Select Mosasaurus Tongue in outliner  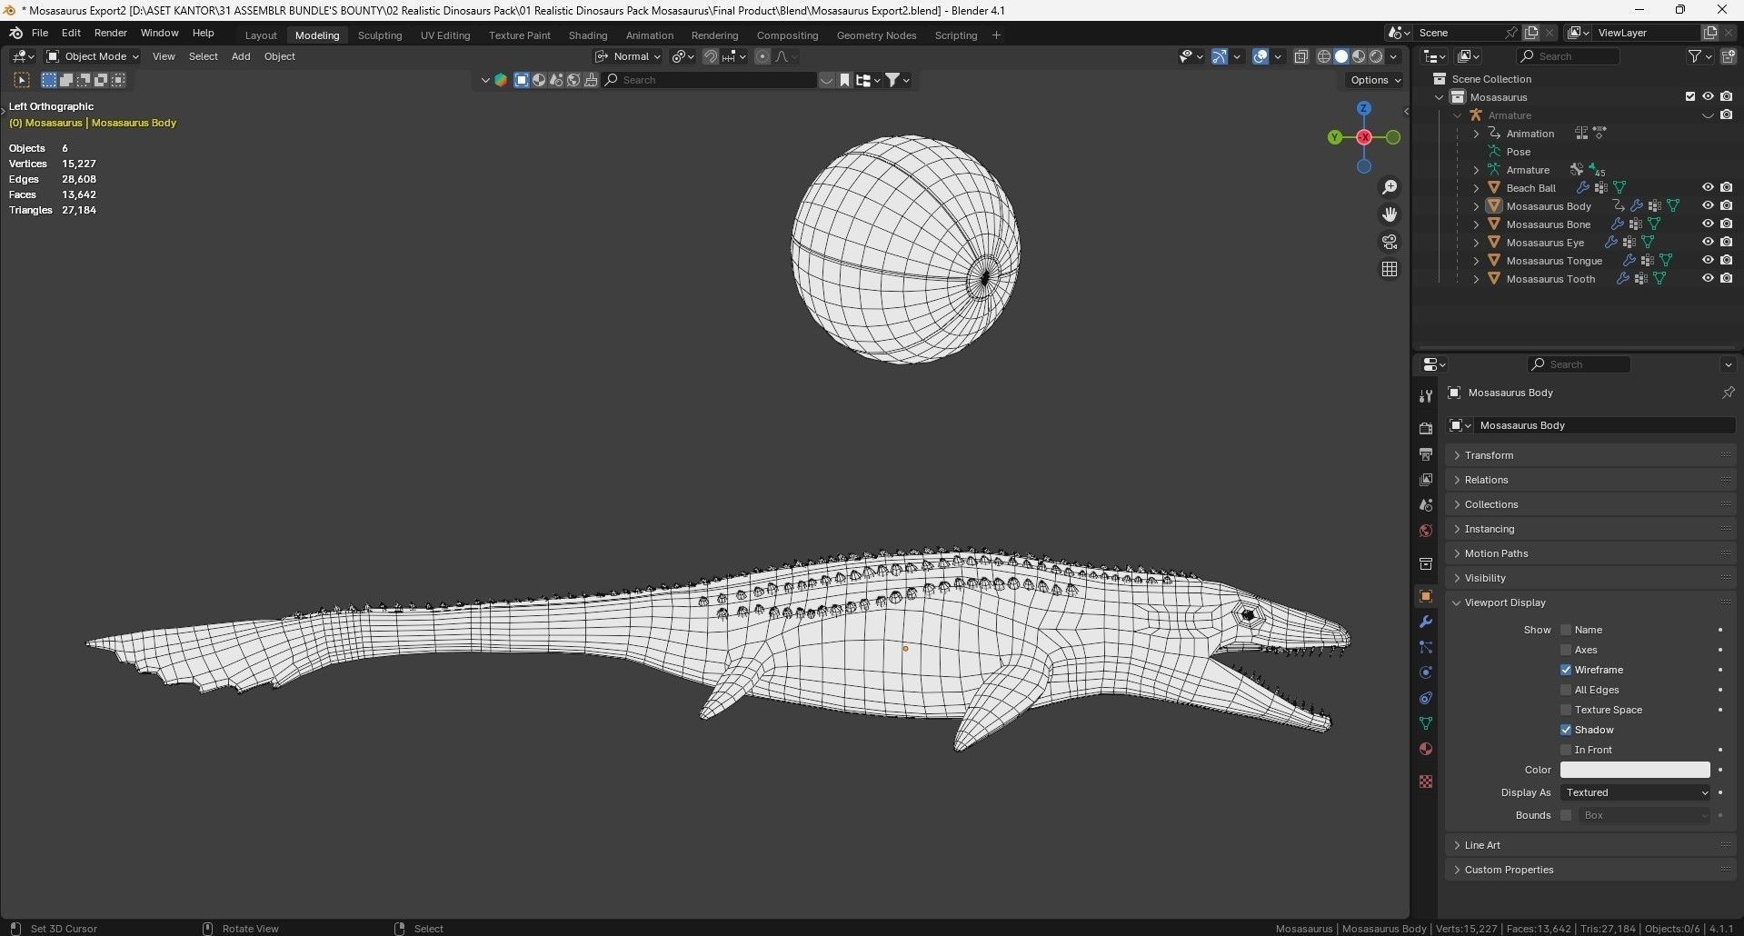1554,261
